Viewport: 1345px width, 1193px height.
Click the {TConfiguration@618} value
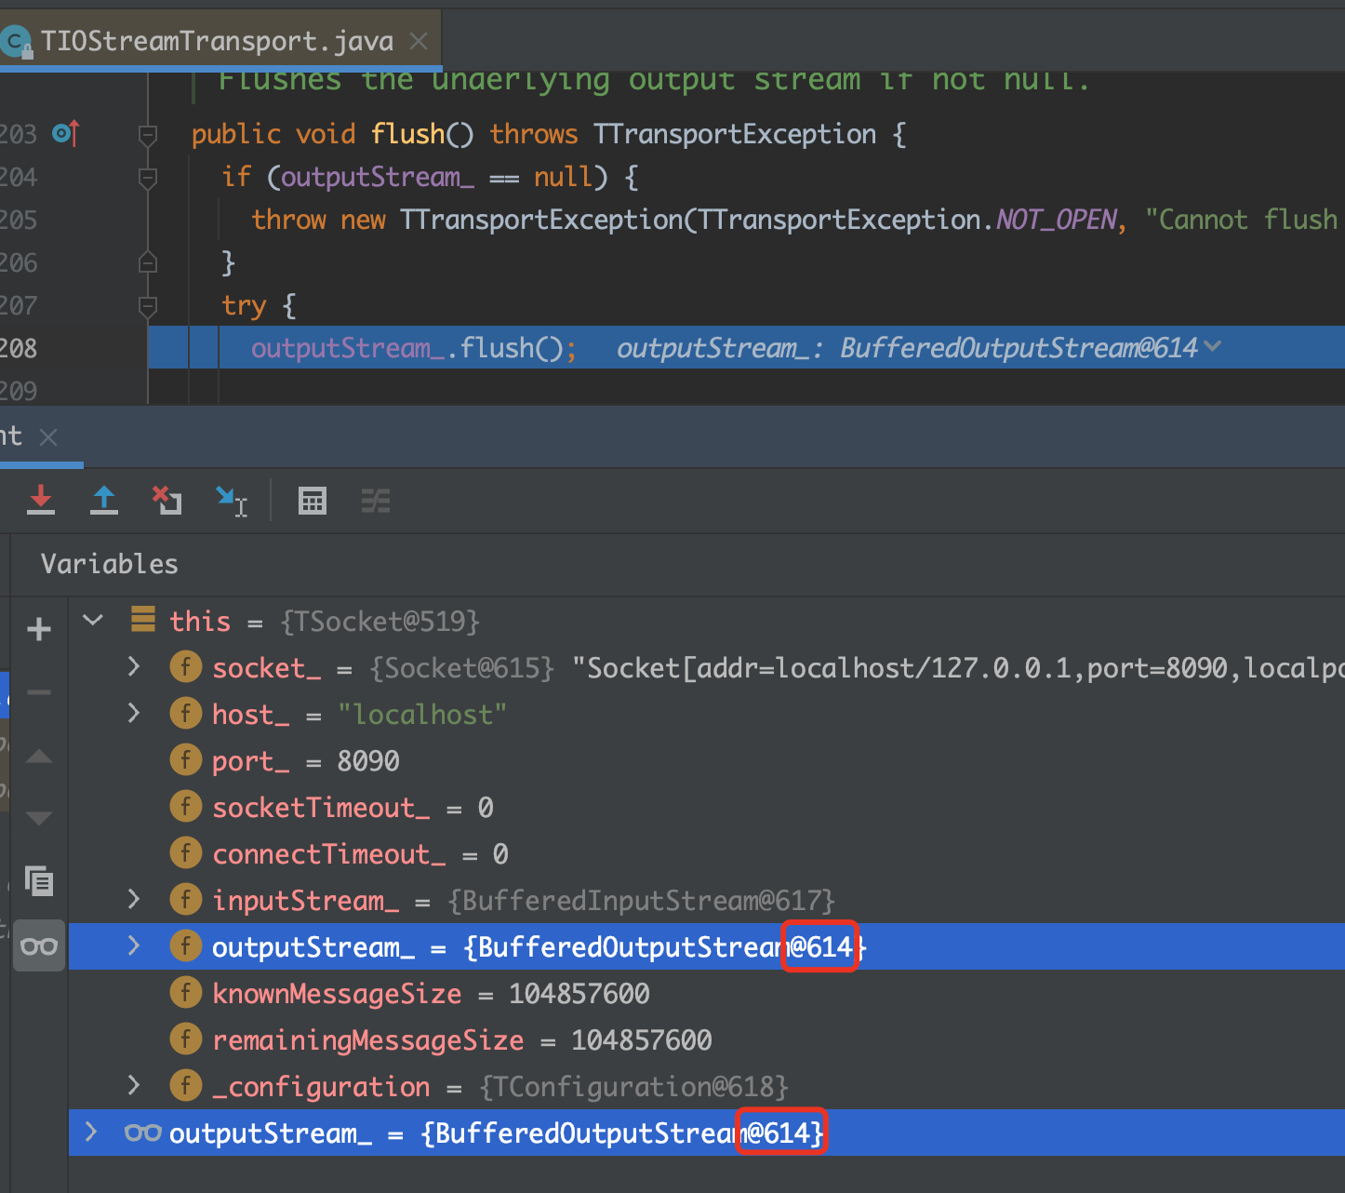point(634,1086)
